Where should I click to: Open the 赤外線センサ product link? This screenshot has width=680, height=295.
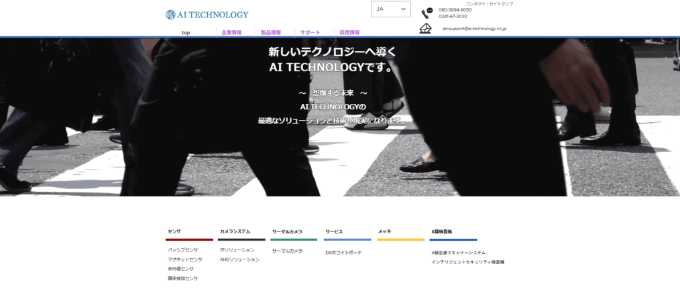click(181, 269)
